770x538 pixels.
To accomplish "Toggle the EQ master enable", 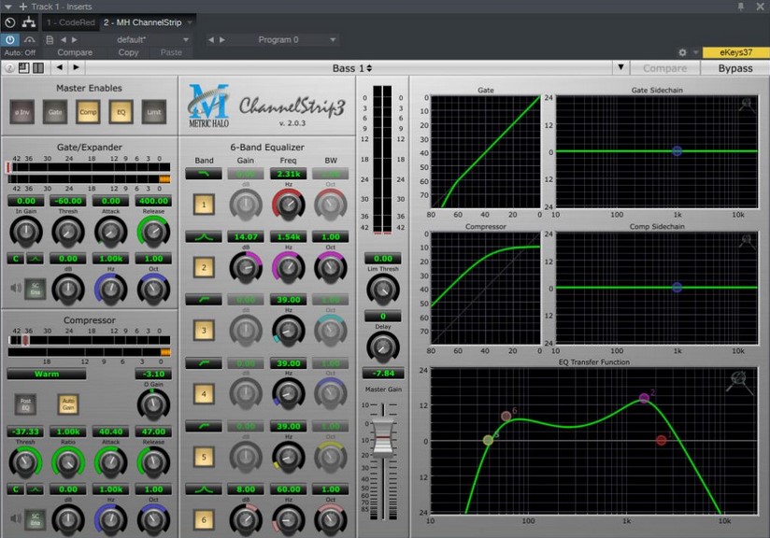I will (121, 112).
